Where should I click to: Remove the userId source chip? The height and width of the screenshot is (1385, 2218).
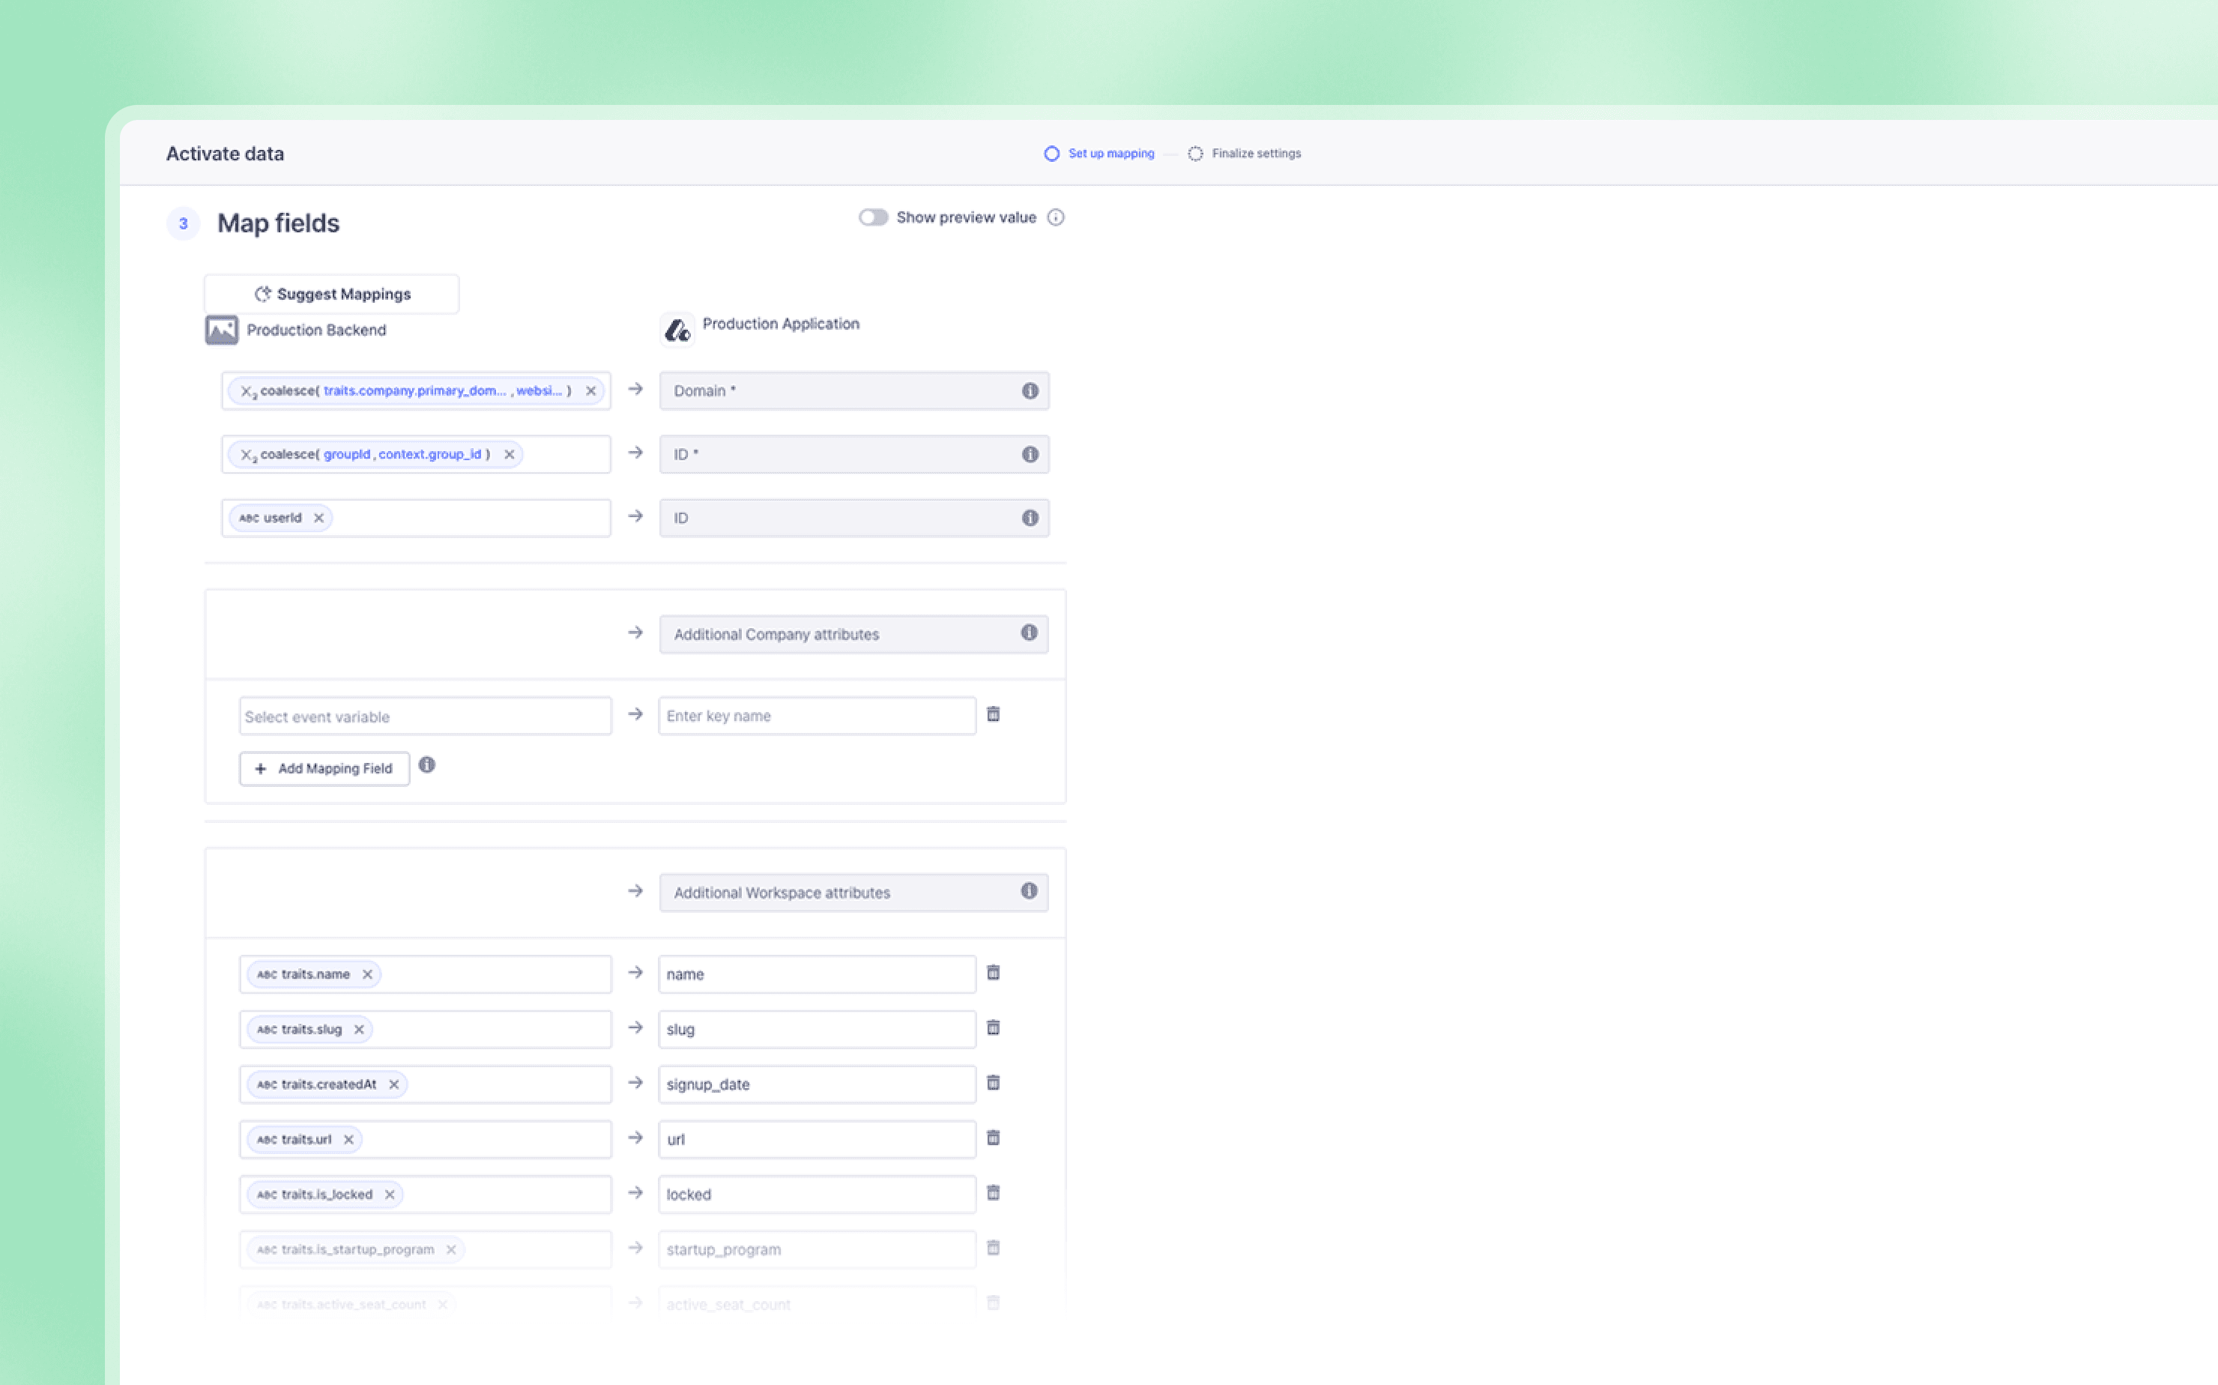318,519
